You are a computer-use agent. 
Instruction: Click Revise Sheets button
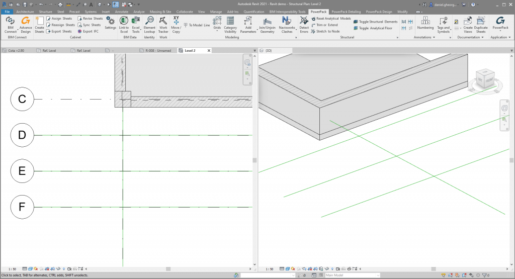point(91,19)
